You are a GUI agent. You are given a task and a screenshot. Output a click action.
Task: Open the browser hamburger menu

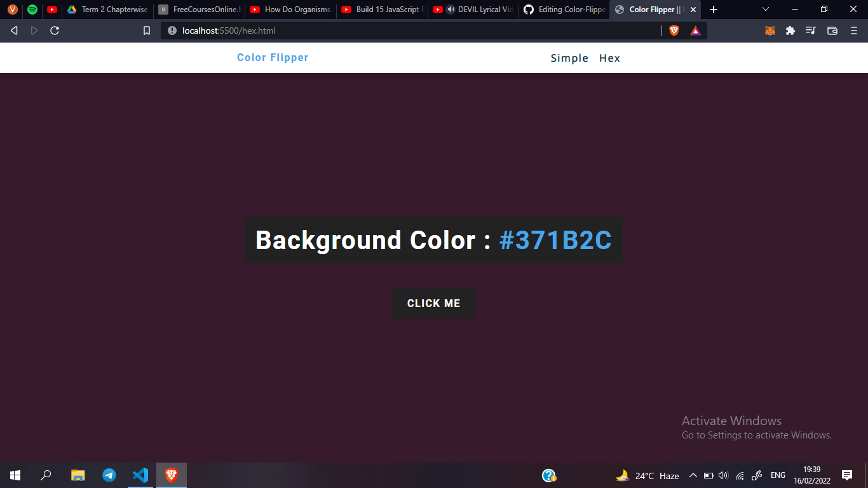(853, 30)
